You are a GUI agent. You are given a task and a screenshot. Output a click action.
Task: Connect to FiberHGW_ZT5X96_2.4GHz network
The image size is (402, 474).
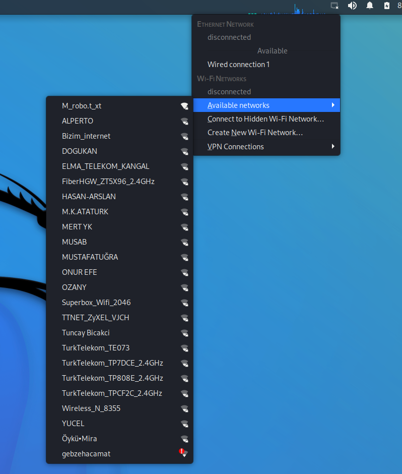119,182
